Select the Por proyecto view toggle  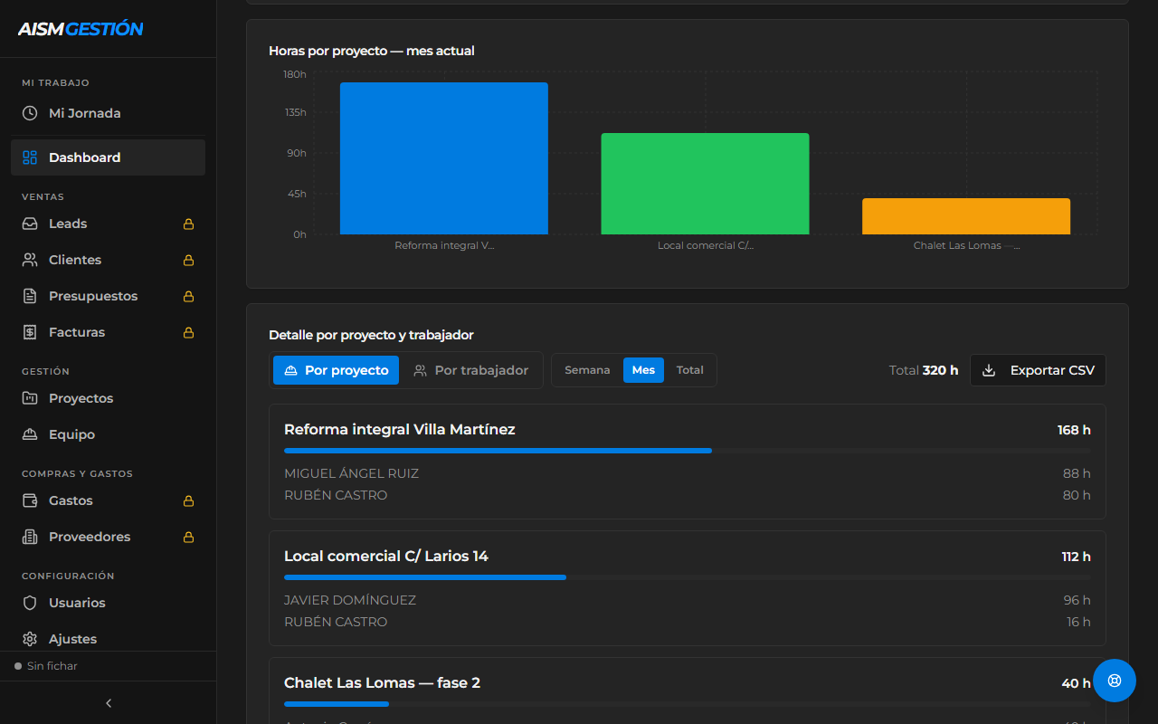point(336,370)
